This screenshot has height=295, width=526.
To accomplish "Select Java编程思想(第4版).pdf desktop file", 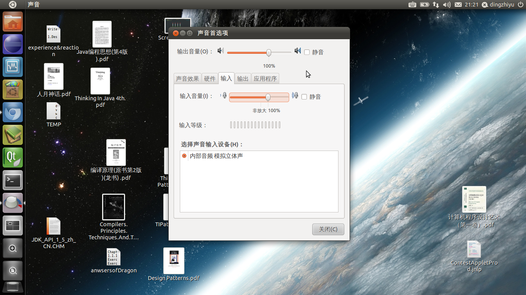I will 102,41.
